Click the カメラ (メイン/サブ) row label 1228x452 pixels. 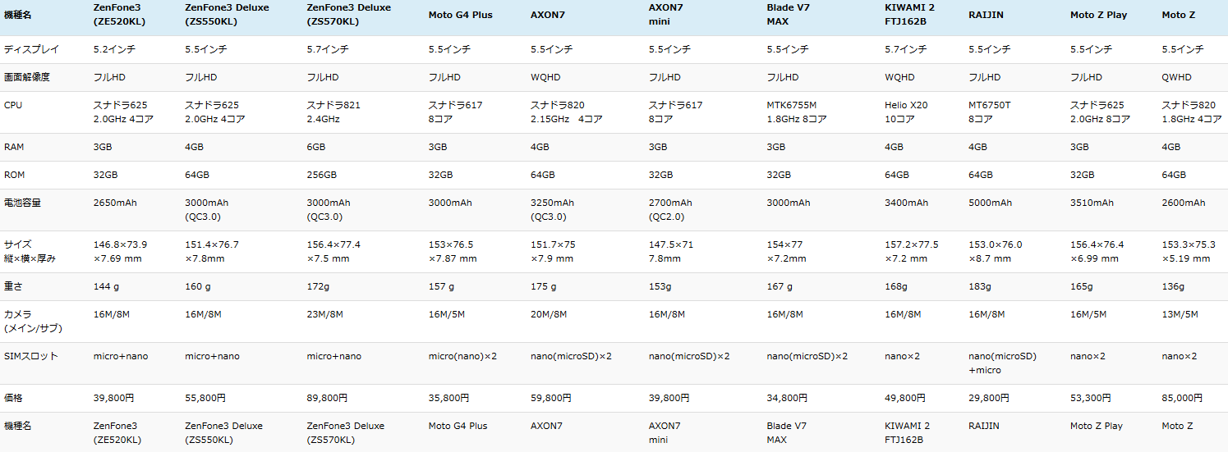click(x=32, y=321)
